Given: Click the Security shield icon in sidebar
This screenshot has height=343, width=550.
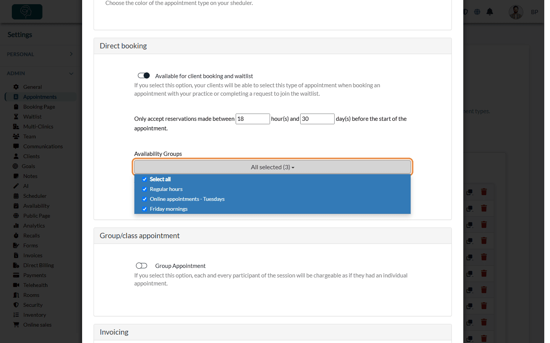Looking at the screenshot, I should pyautogui.click(x=16, y=305).
